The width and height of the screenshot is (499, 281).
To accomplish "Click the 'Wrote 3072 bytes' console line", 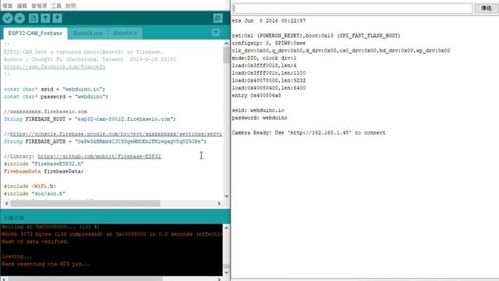I will click(111, 234).
